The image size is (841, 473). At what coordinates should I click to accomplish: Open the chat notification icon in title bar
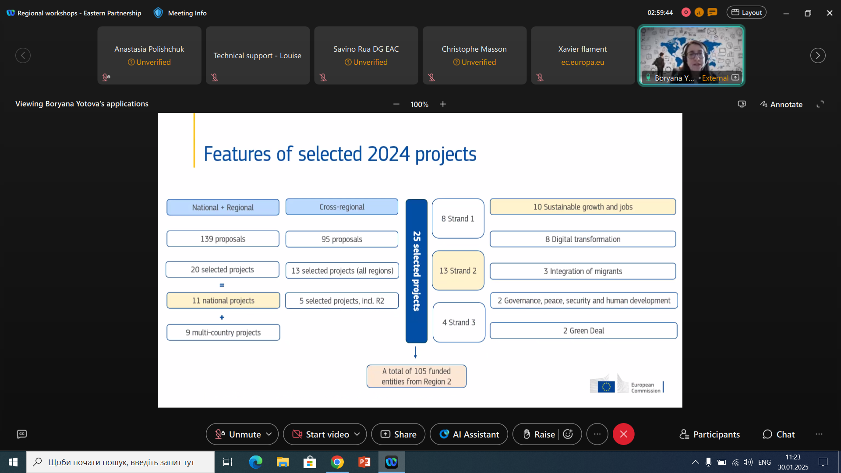pyautogui.click(x=713, y=13)
